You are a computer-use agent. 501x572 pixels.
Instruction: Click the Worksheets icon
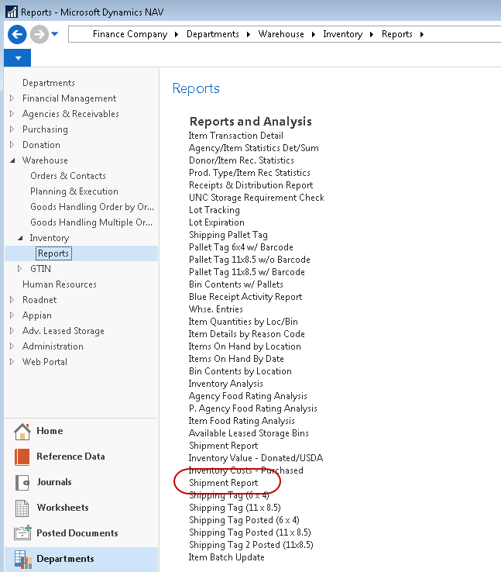pos(22,508)
